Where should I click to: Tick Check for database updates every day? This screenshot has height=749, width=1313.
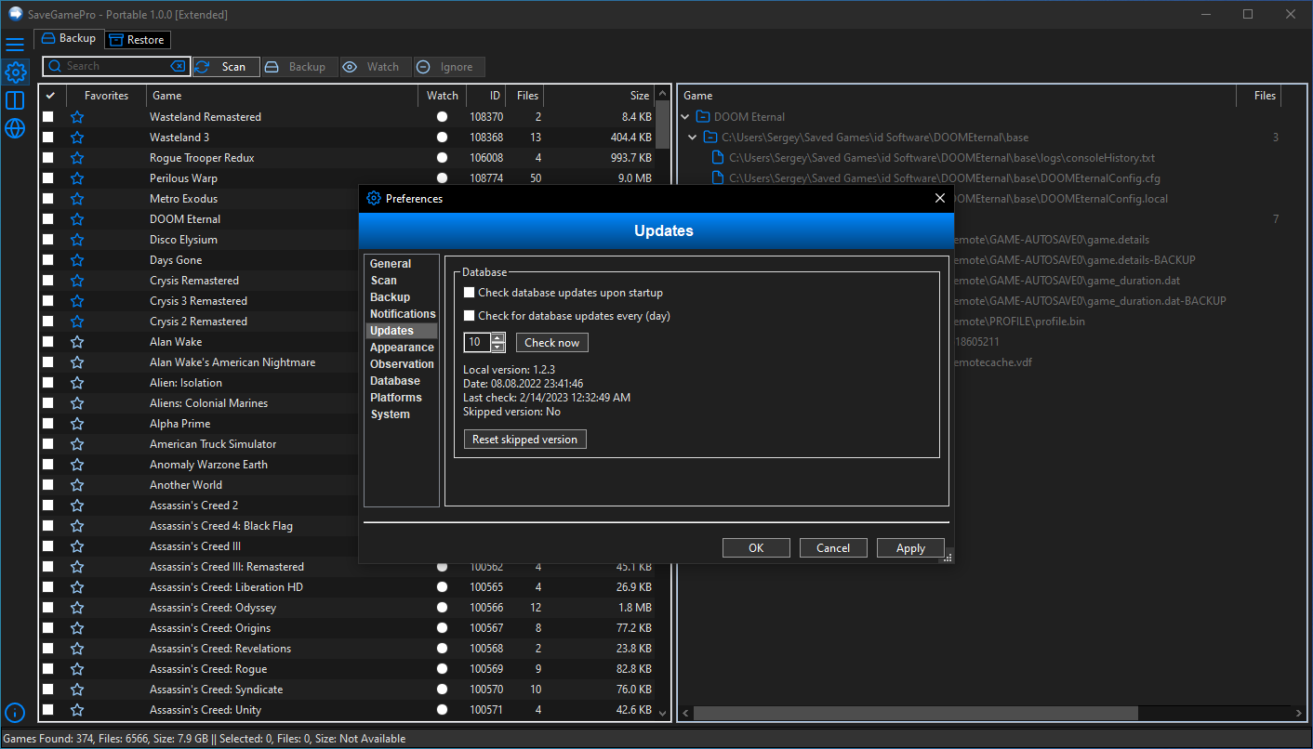(x=470, y=316)
